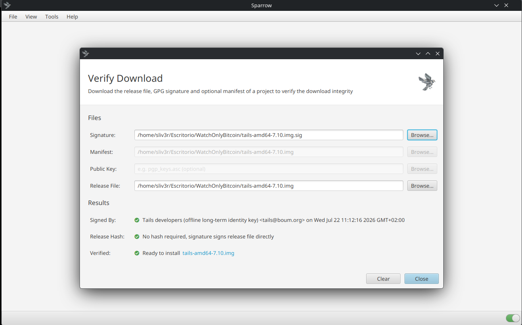Click the green check icon next to Release Hash

(x=137, y=236)
